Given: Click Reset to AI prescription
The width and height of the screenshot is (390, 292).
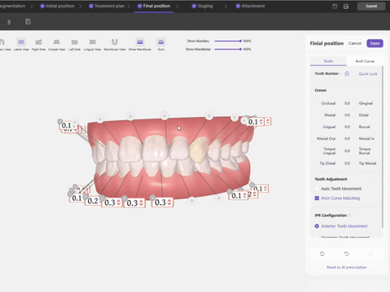Looking at the screenshot, I should pyautogui.click(x=346, y=267).
